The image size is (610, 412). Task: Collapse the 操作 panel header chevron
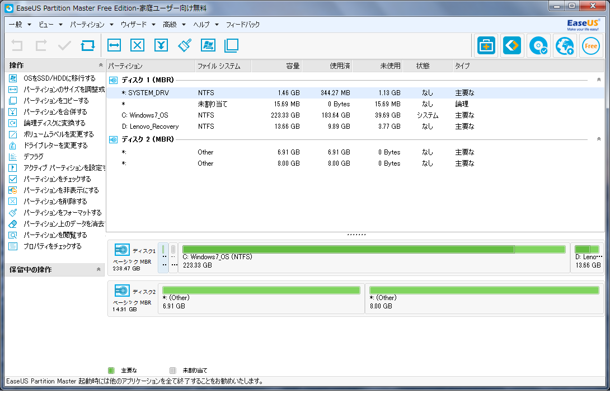pyautogui.click(x=100, y=65)
